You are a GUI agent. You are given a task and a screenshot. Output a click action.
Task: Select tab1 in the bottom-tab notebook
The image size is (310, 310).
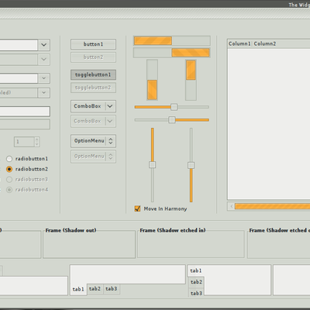(x=78, y=289)
